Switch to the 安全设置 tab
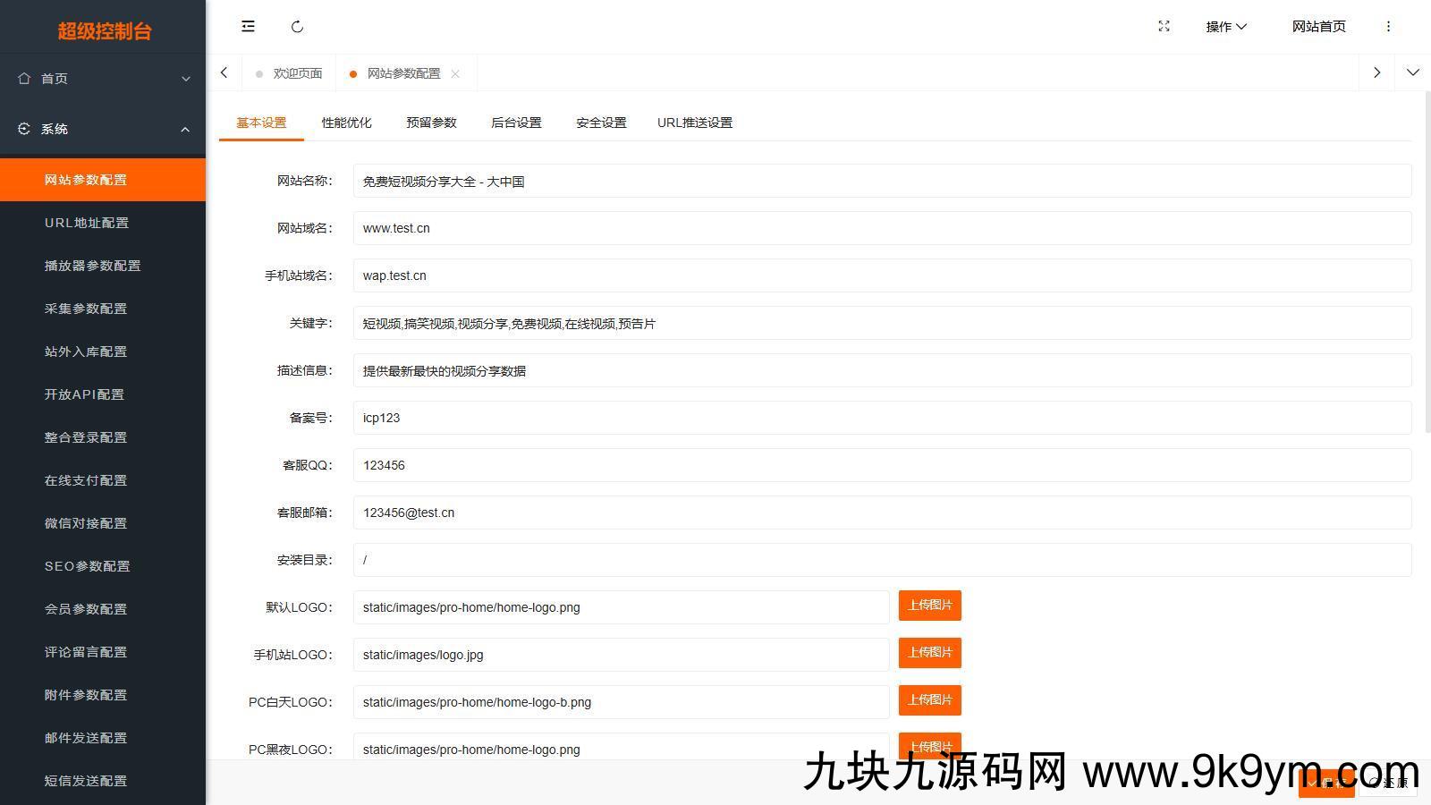1431x805 pixels. coord(601,123)
